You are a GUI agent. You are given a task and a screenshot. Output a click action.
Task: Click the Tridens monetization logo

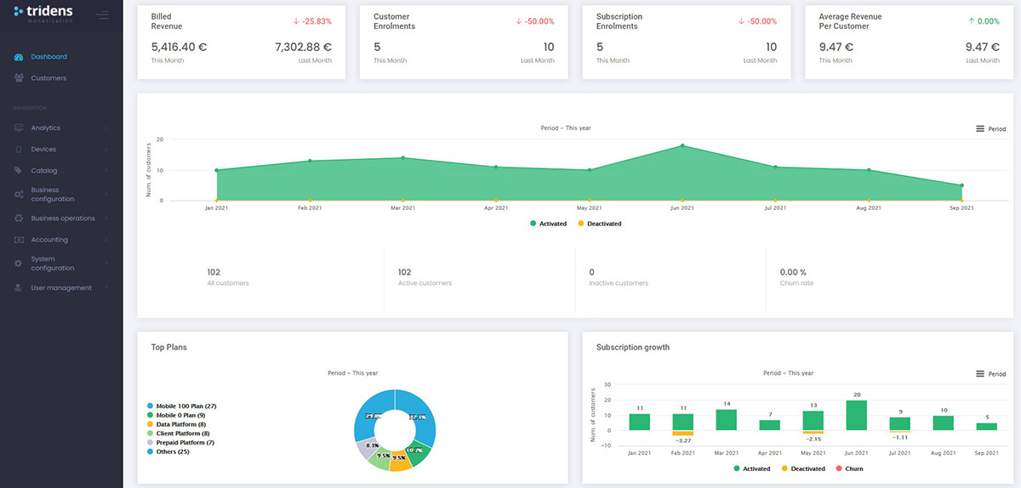pos(44,13)
